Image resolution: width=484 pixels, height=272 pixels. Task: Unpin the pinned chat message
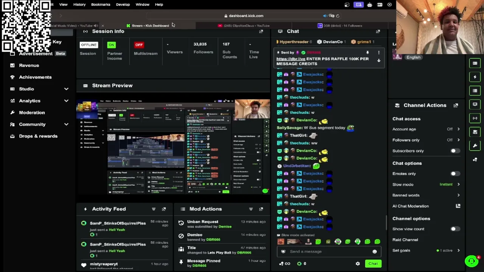[367, 53]
